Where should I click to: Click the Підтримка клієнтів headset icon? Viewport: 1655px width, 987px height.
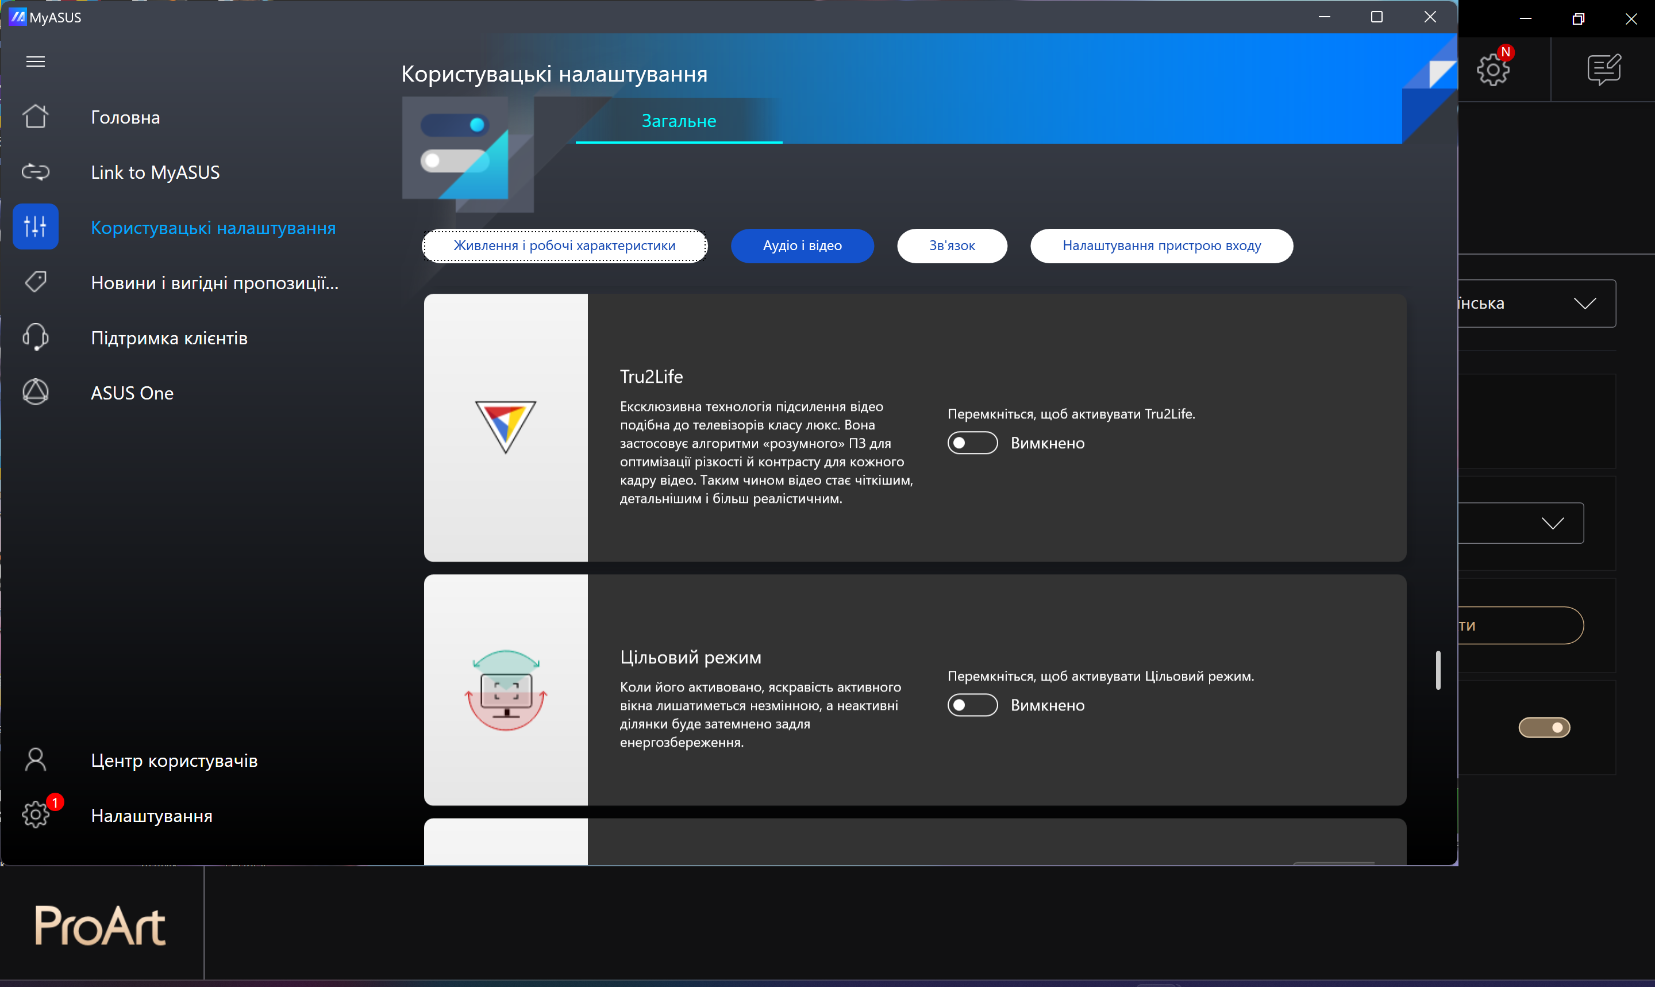35,337
